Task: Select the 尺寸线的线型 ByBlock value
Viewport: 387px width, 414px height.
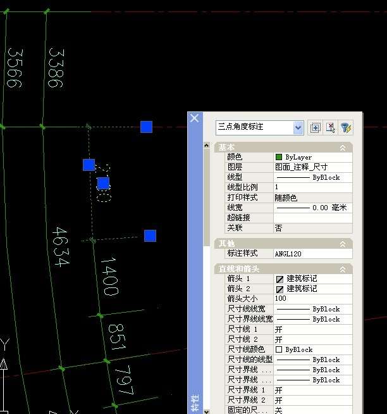Action: click(313, 360)
